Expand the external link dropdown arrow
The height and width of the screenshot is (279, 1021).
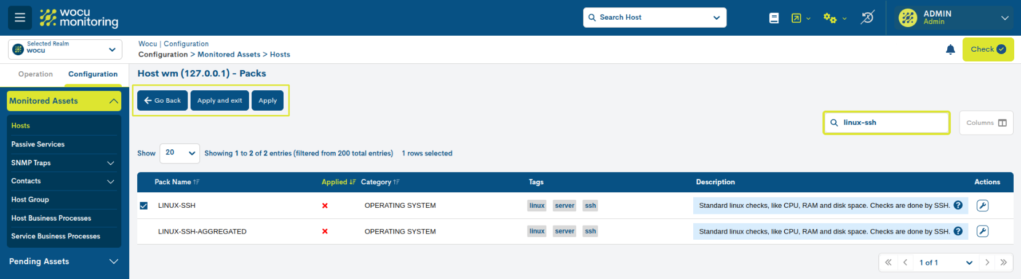[x=808, y=18]
